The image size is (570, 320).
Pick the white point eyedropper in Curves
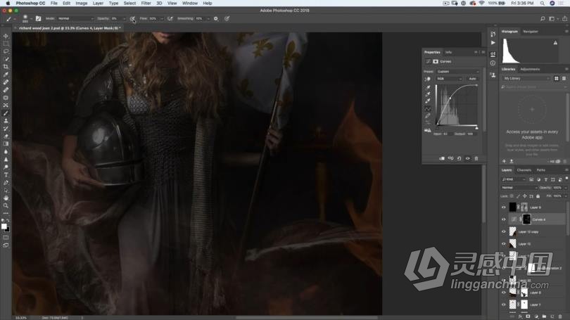click(x=428, y=101)
